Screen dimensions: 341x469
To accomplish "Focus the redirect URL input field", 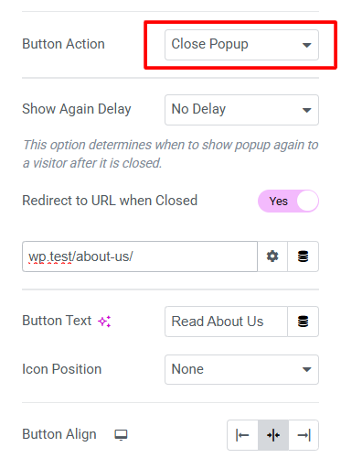I will point(140,256).
